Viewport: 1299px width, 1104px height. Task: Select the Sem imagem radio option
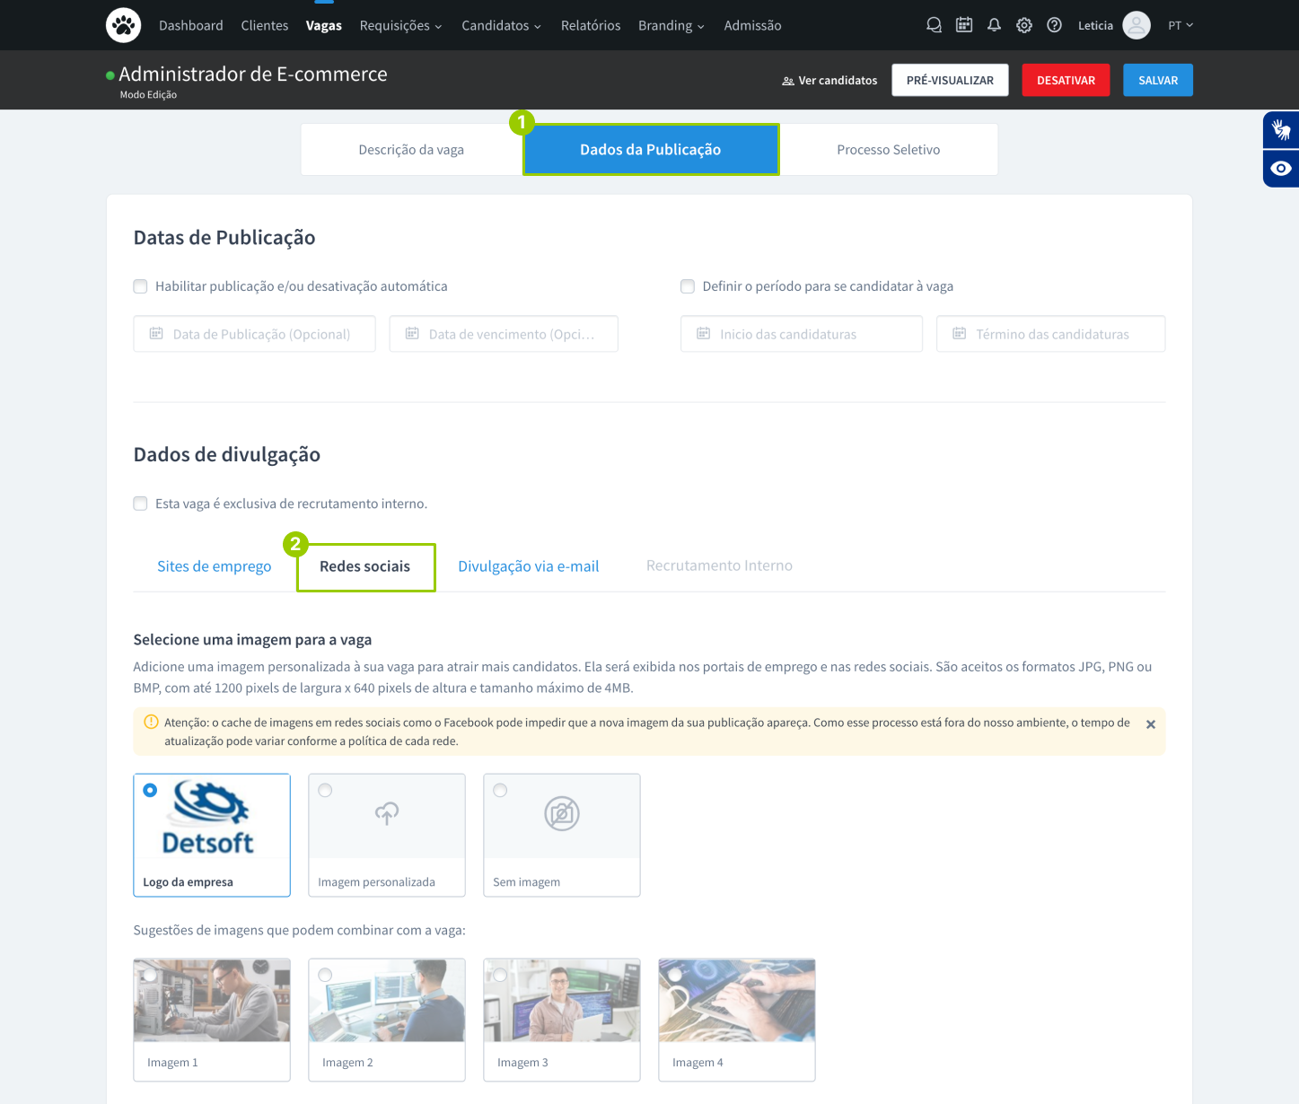[501, 791]
